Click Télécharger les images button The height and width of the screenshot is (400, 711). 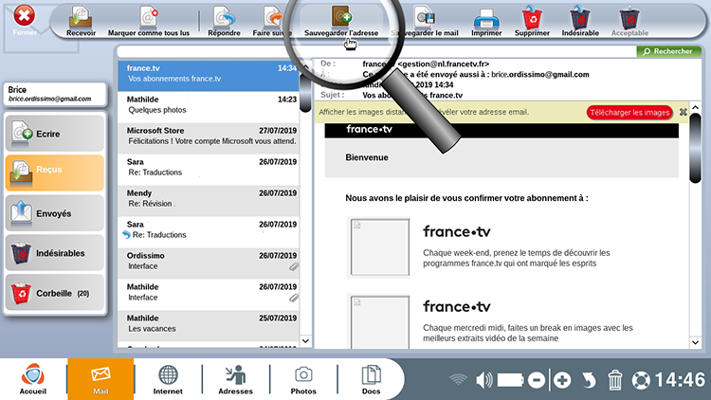tap(629, 113)
